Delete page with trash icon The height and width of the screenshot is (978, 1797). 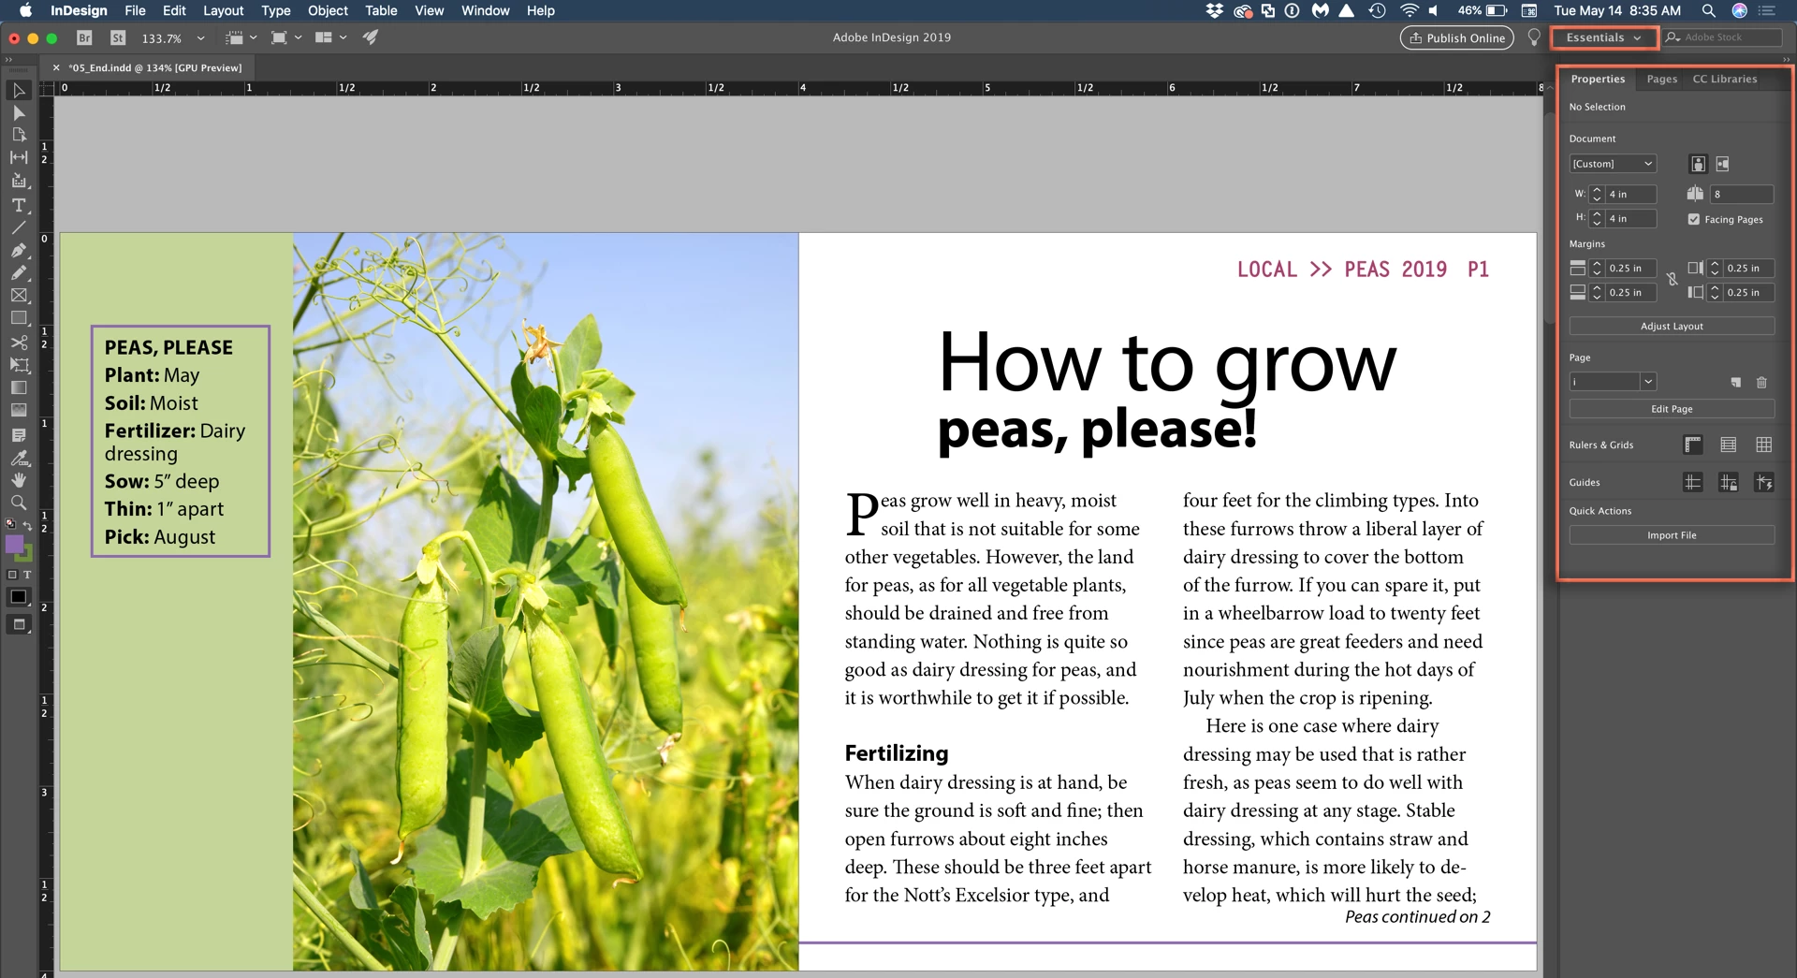(1761, 382)
